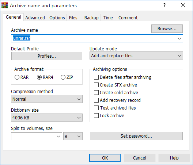
Task: Click the WinRAR icon in title bar
Action: (x=5, y=5)
